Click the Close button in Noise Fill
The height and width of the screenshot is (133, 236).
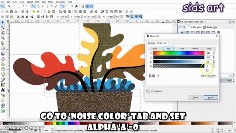pyautogui.click(x=195, y=98)
